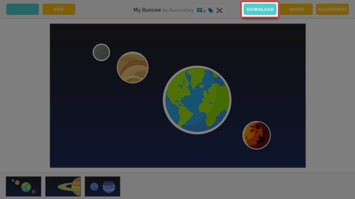Image resolution: width=355 pixels, height=199 pixels.
Task: Select the ringed Saturn slide thumbnail
Action: click(x=63, y=187)
